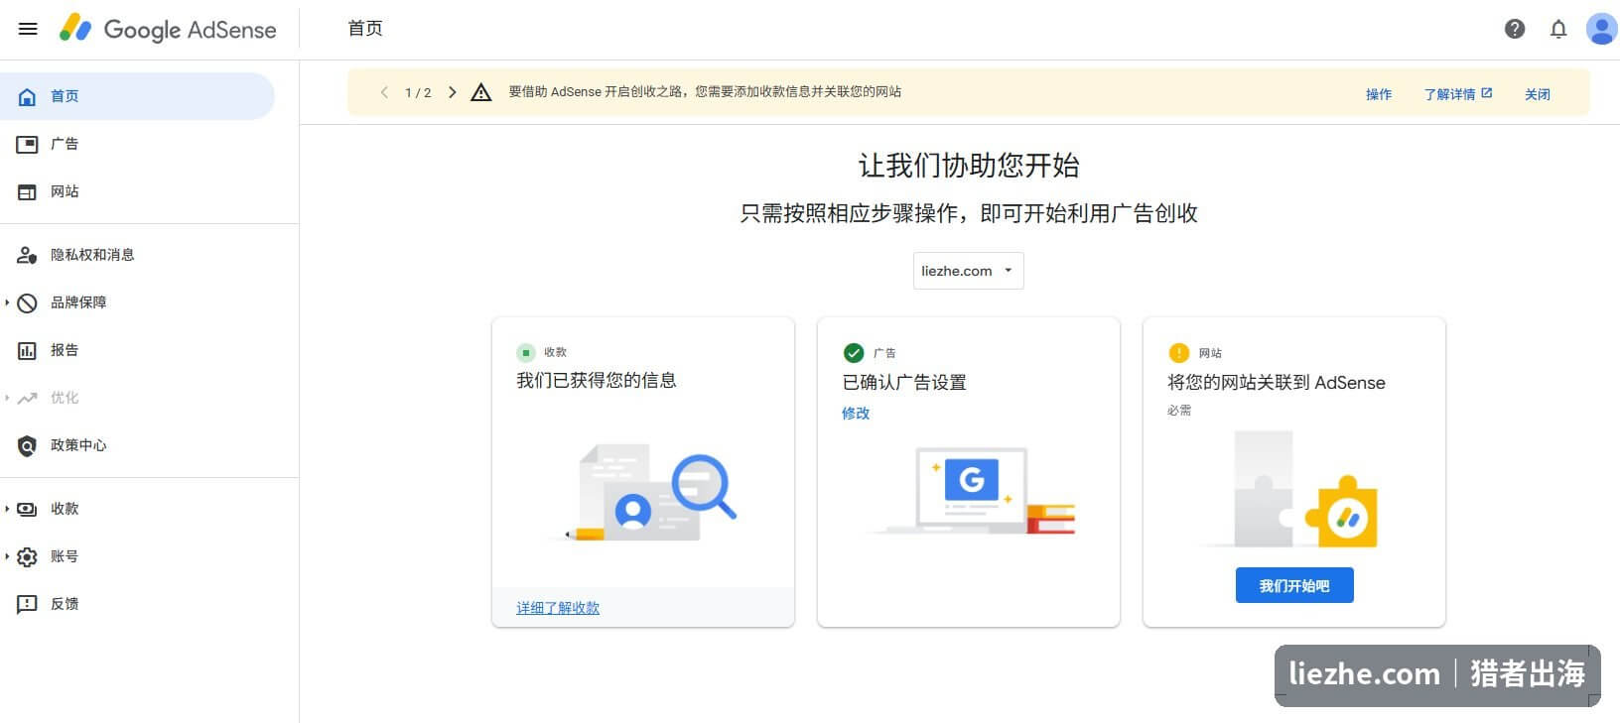
Task: Open the help question mark icon
Action: click(1515, 29)
